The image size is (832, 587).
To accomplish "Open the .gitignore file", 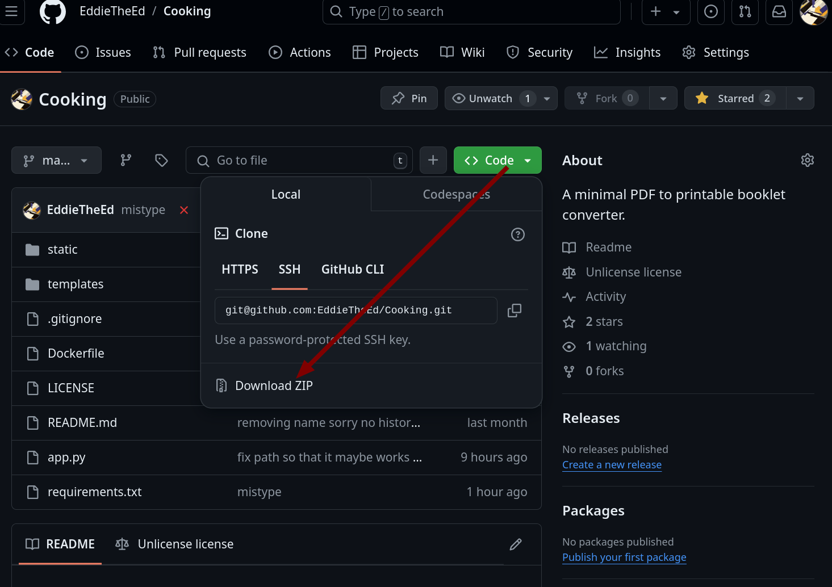I will (x=74, y=318).
